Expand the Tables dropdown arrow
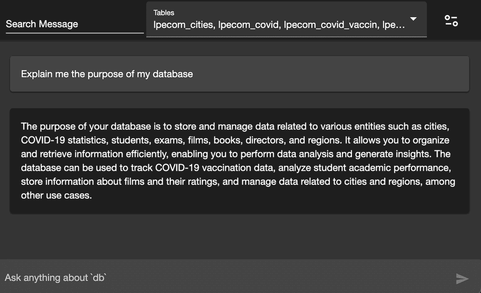The height and width of the screenshot is (293, 481). click(x=414, y=19)
